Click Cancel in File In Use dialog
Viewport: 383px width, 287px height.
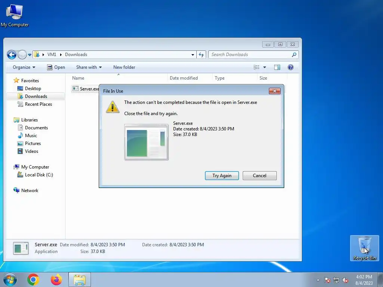(x=260, y=176)
